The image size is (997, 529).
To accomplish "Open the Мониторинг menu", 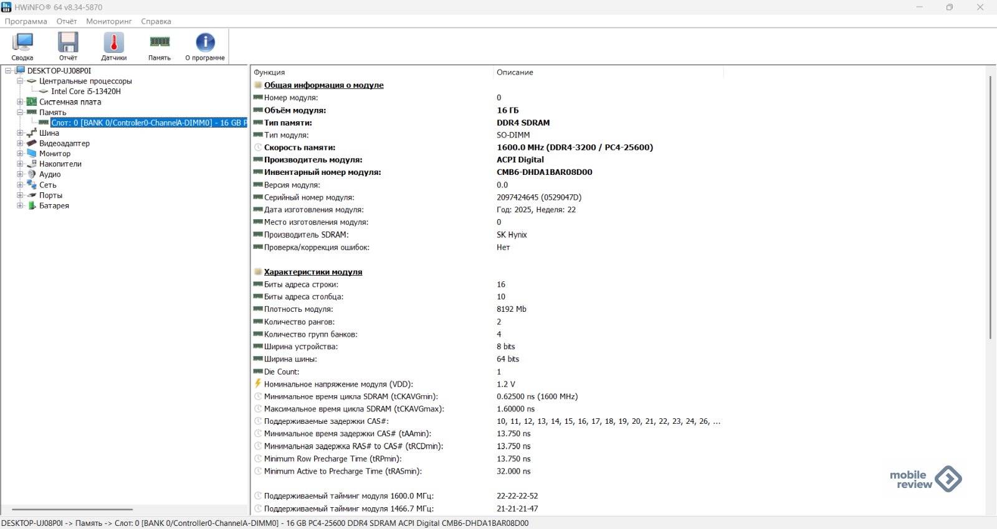I will (109, 21).
